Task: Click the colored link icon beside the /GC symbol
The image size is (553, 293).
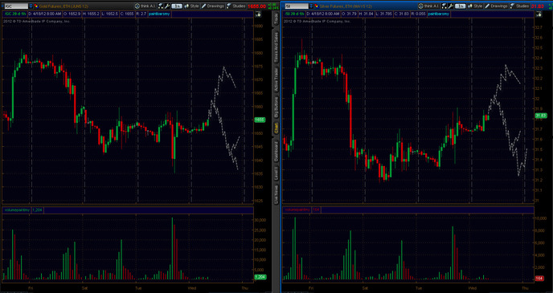Action: [x=36, y=6]
